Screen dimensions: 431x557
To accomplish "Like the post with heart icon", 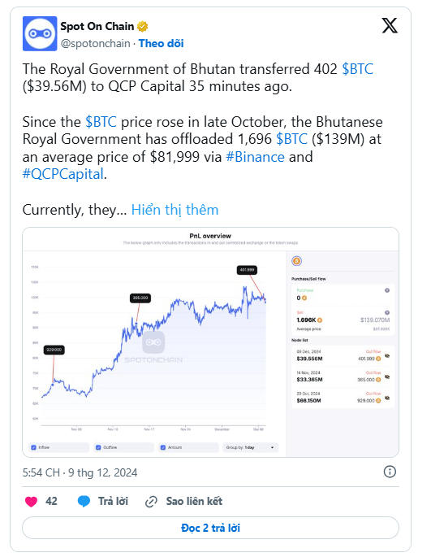I will (x=31, y=501).
